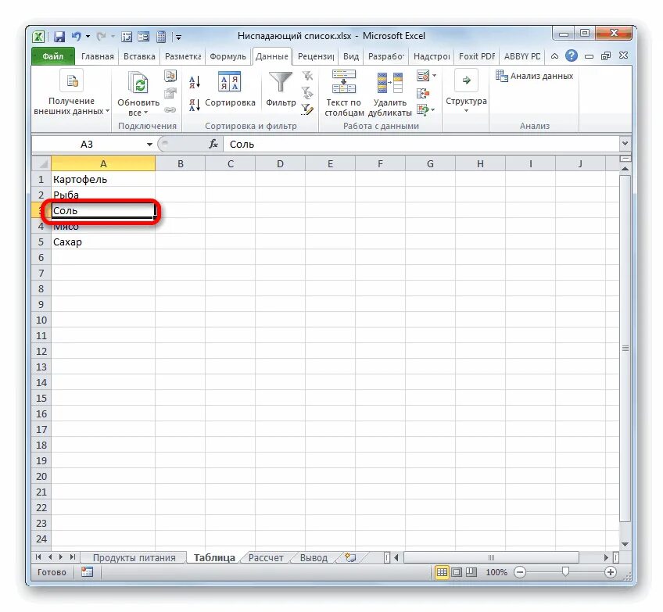This screenshot has height=612, width=663.
Task: Open the undo history dropdown arrow
Action: click(88, 37)
